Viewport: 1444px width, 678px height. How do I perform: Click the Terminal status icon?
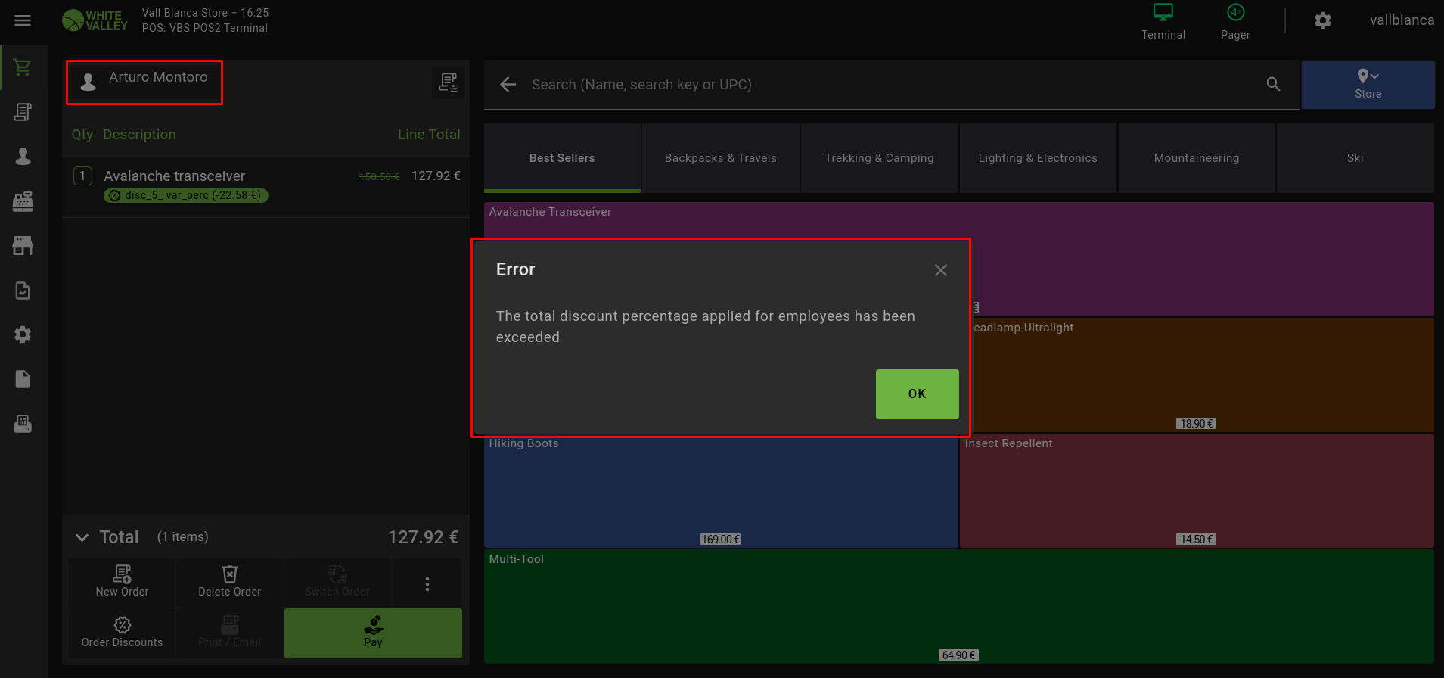pos(1163,21)
